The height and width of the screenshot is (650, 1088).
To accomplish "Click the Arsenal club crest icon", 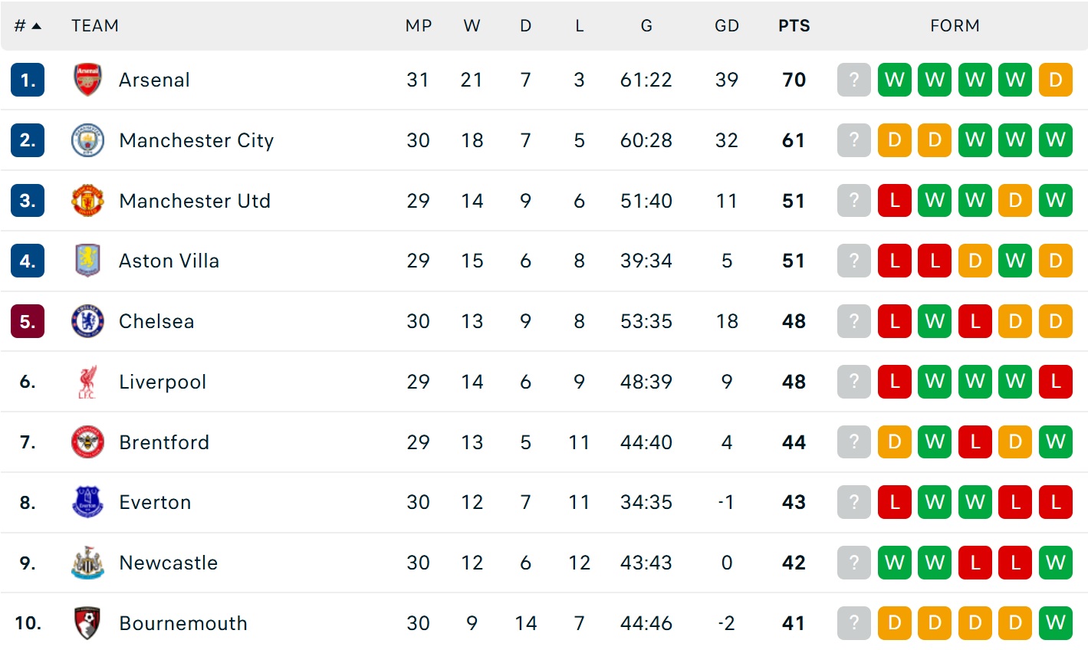I will 87,80.
